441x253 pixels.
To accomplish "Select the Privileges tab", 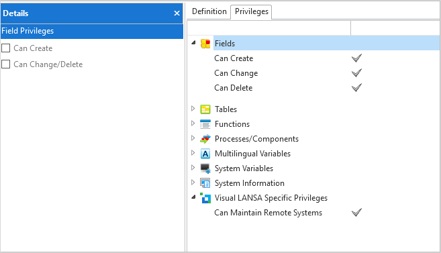I will 252,12.
